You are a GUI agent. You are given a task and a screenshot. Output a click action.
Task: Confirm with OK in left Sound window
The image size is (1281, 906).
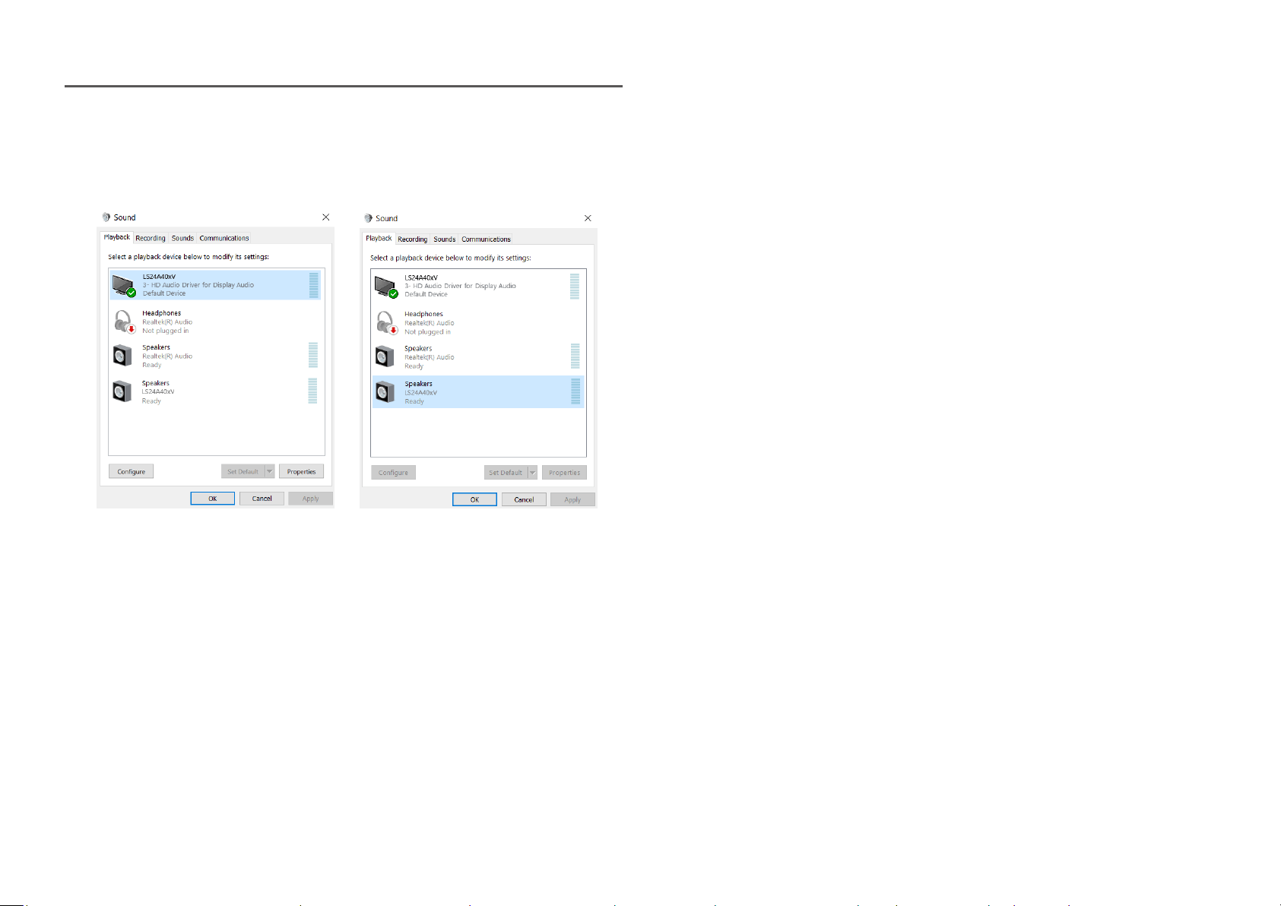tap(213, 499)
